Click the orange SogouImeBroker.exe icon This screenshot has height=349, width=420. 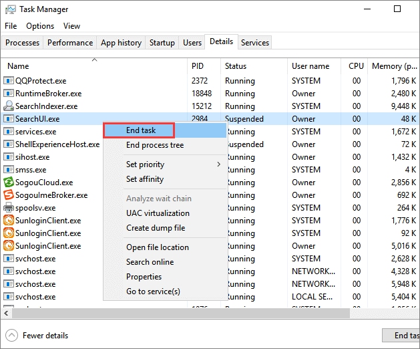click(x=9, y=195)
